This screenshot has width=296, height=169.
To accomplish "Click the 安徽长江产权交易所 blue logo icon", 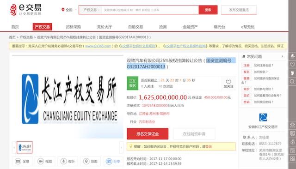I will [263, 117].
